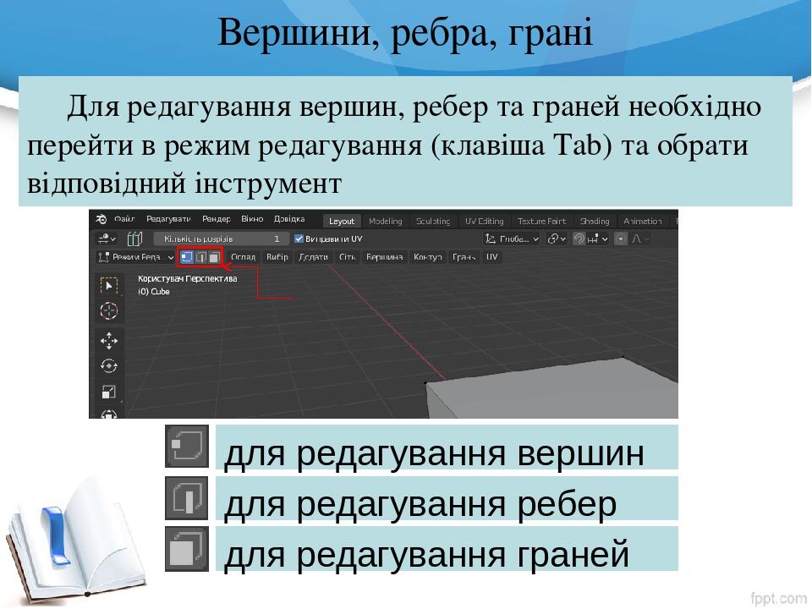Click the Blender logo icon
Image resolution: width=812 pixels, height=609 pixels.
coord(101,220)
